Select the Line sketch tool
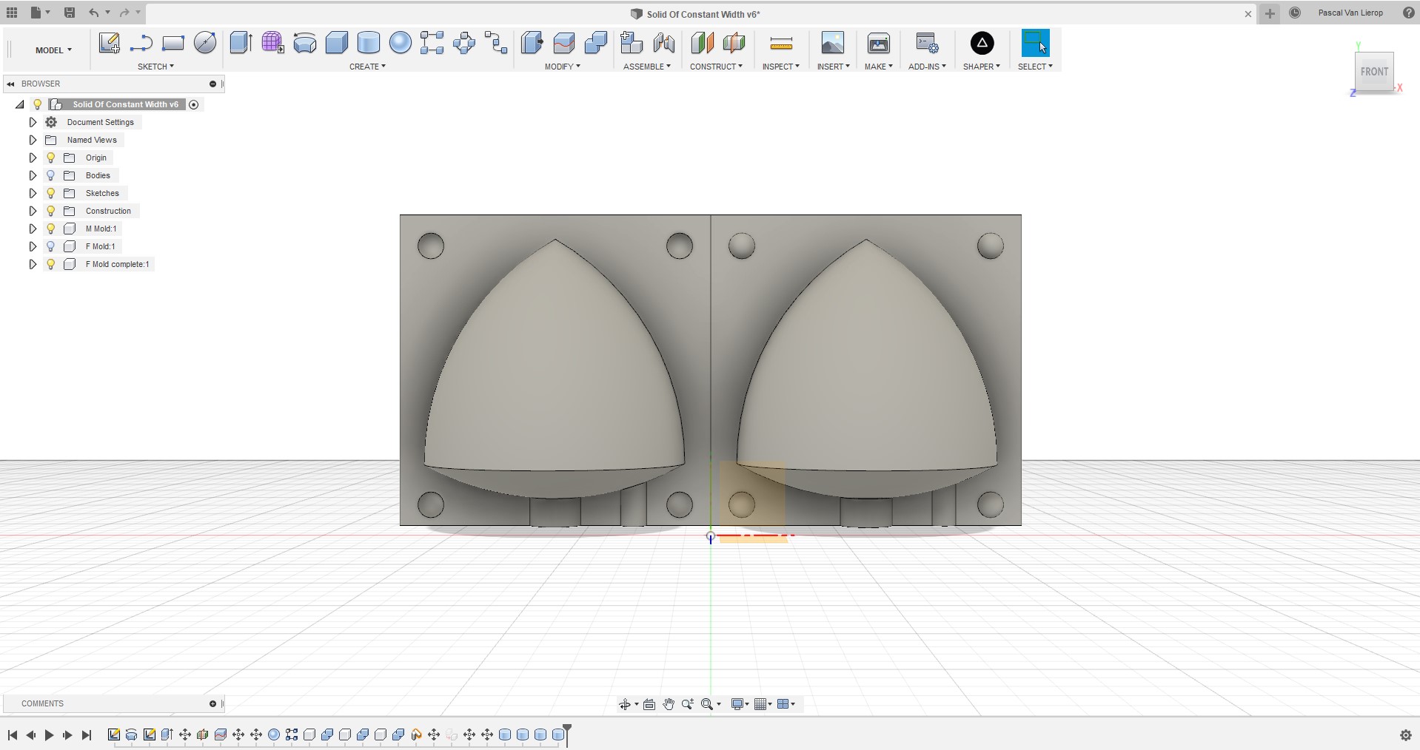This screenshot has width=1420, height=750. [141, 43]
